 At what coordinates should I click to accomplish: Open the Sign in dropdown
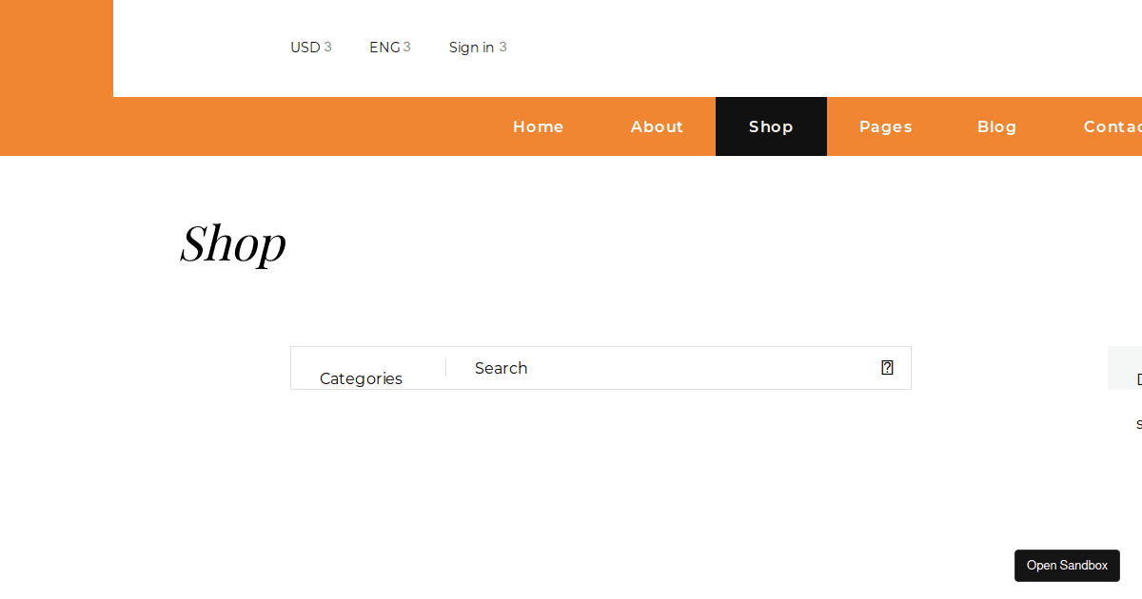(478, 47)
